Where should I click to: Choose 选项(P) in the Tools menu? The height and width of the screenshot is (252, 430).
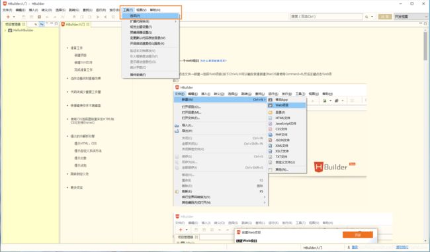pos(150,16)
